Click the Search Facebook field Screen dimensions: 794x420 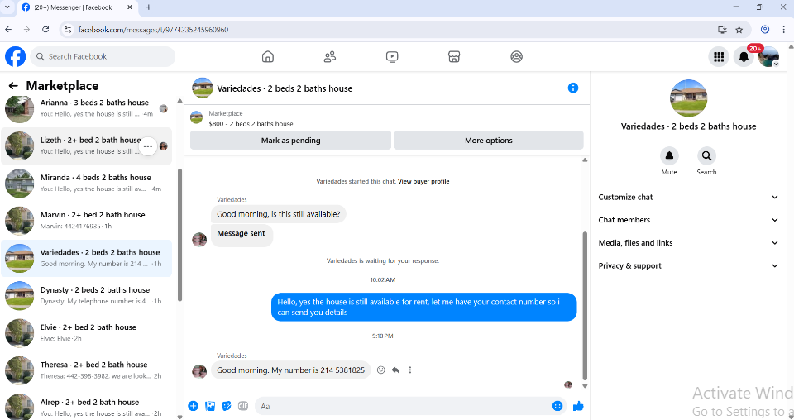click(x=103, y=57)
